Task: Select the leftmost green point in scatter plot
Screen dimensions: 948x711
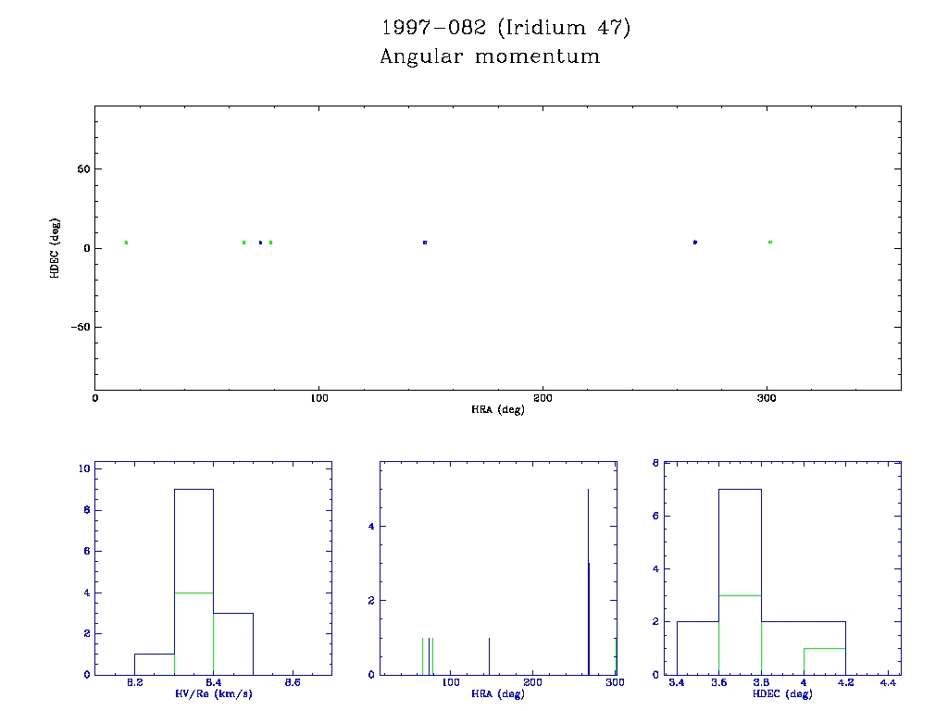Action: coord(126,243)
